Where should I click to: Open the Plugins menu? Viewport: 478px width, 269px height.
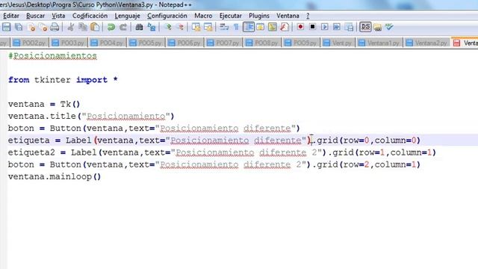[x=259, y=16]
